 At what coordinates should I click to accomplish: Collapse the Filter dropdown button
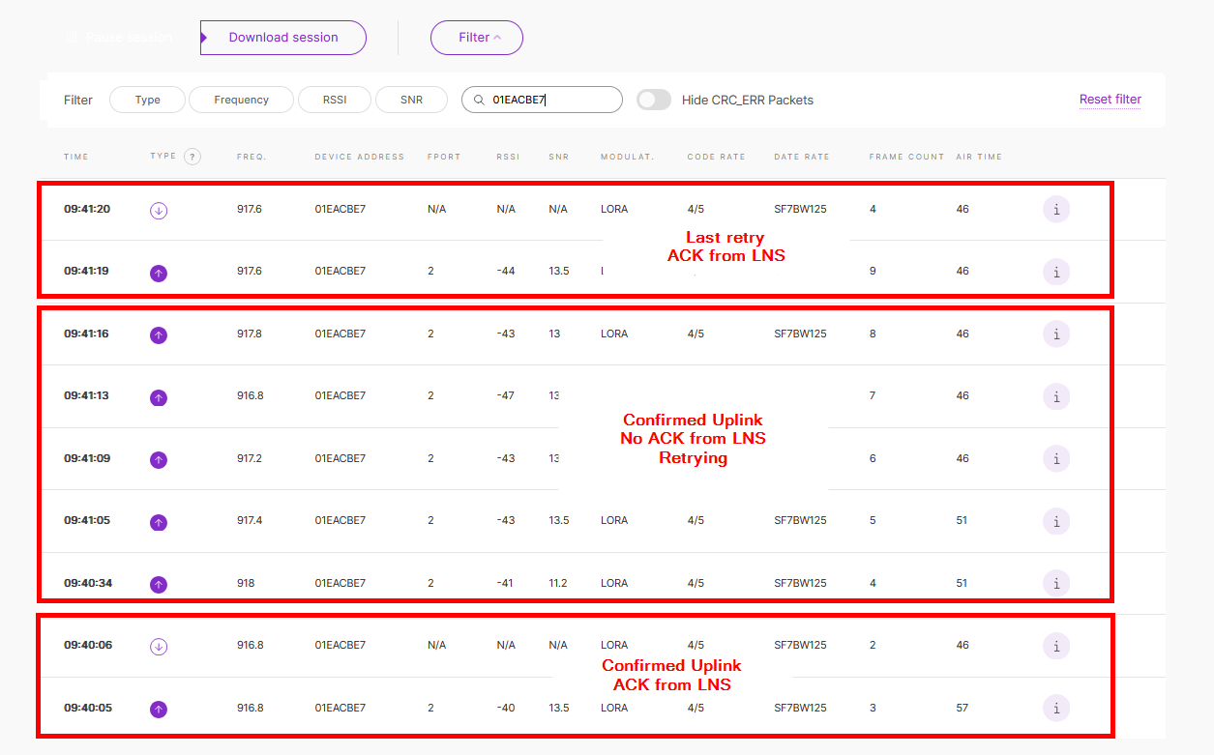(x=477, y=38)
